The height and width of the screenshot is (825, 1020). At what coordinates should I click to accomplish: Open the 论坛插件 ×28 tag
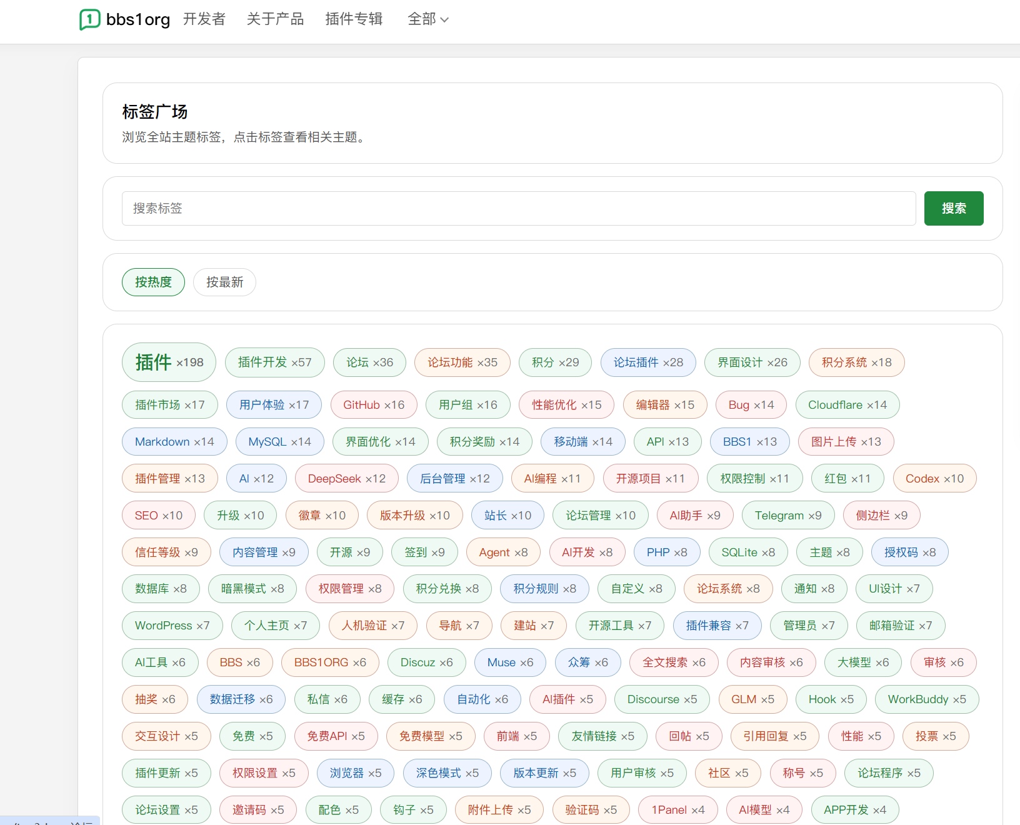tap(648, 362)
